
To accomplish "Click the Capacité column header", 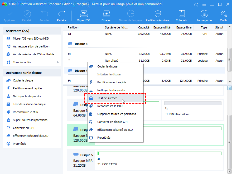I will [144, 27].
